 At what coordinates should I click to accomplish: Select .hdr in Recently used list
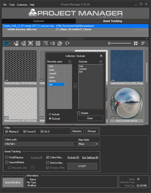pyautogui.click(x=56, y=84)
